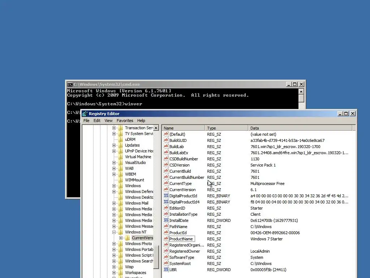
Task: Click the data value '00426-OEM-8992662-00006'
Action: point(275,233)
